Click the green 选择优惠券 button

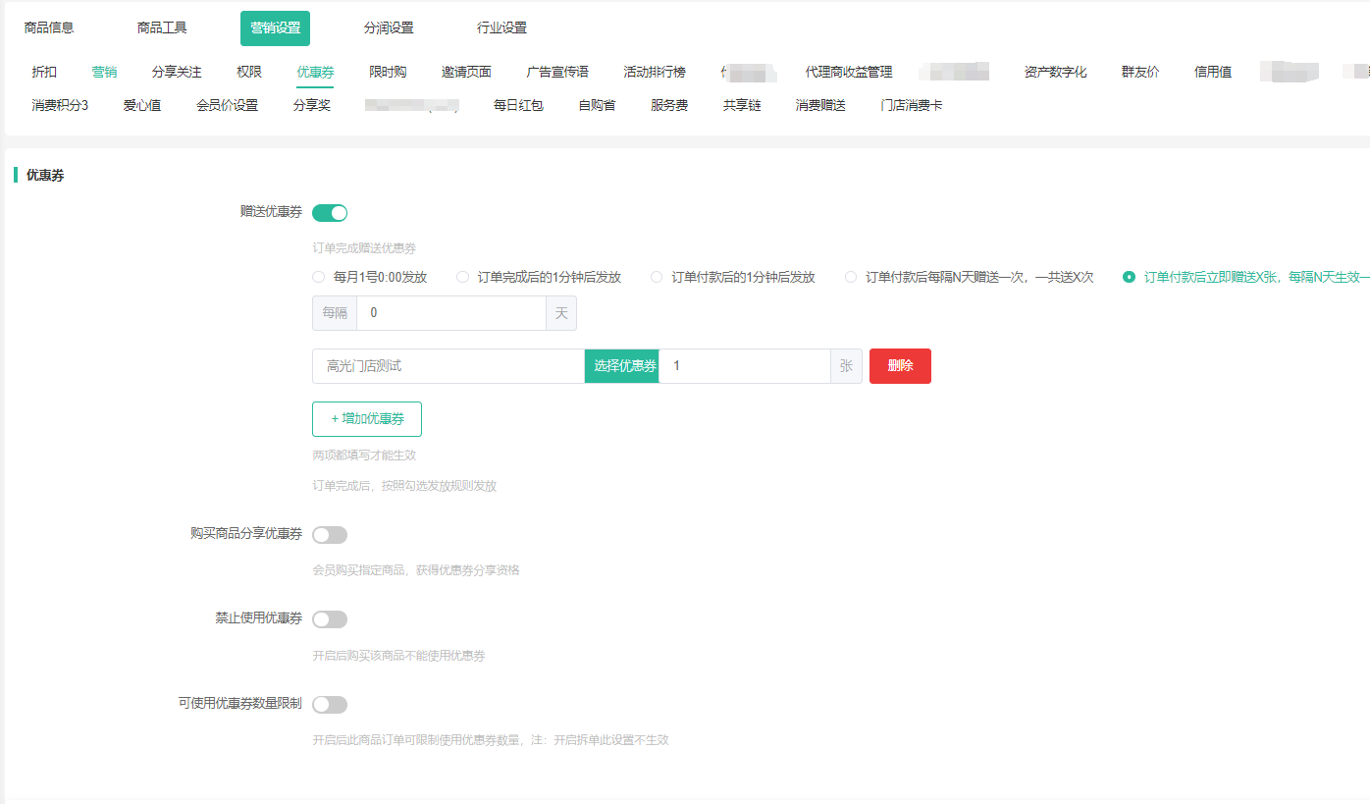click(x=622, y=366)
